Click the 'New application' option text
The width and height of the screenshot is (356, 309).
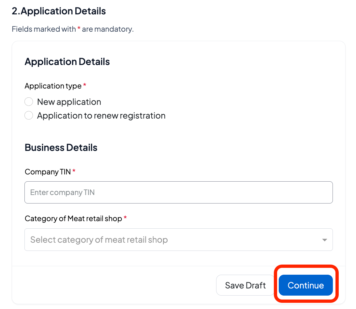[69, 102]
